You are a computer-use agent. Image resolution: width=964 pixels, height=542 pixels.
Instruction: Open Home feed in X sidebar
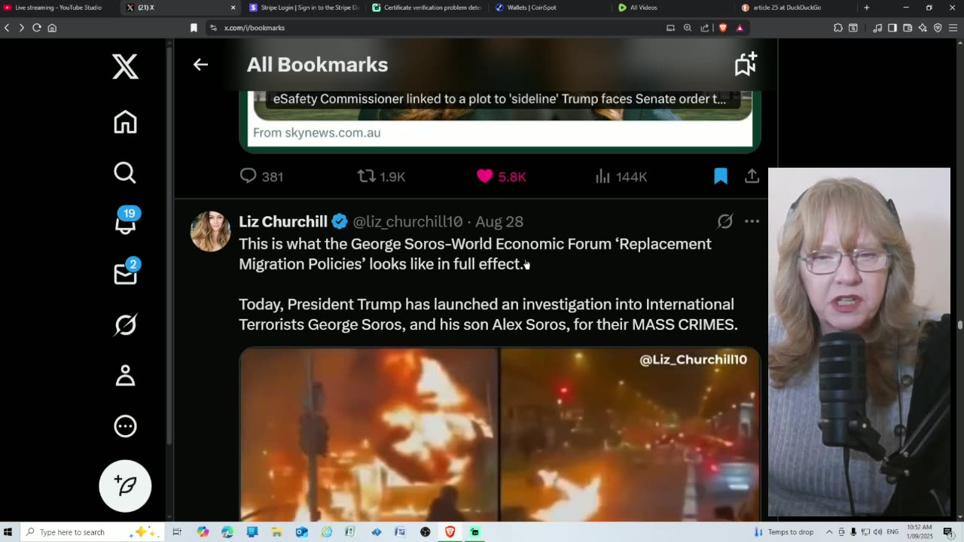(x=125, y=122)
